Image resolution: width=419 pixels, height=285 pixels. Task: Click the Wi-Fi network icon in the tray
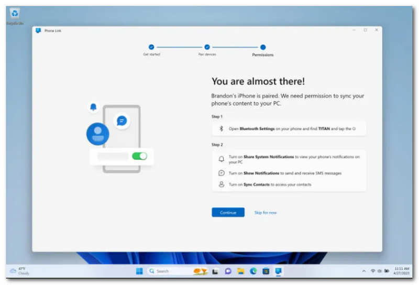coord(373,271)
